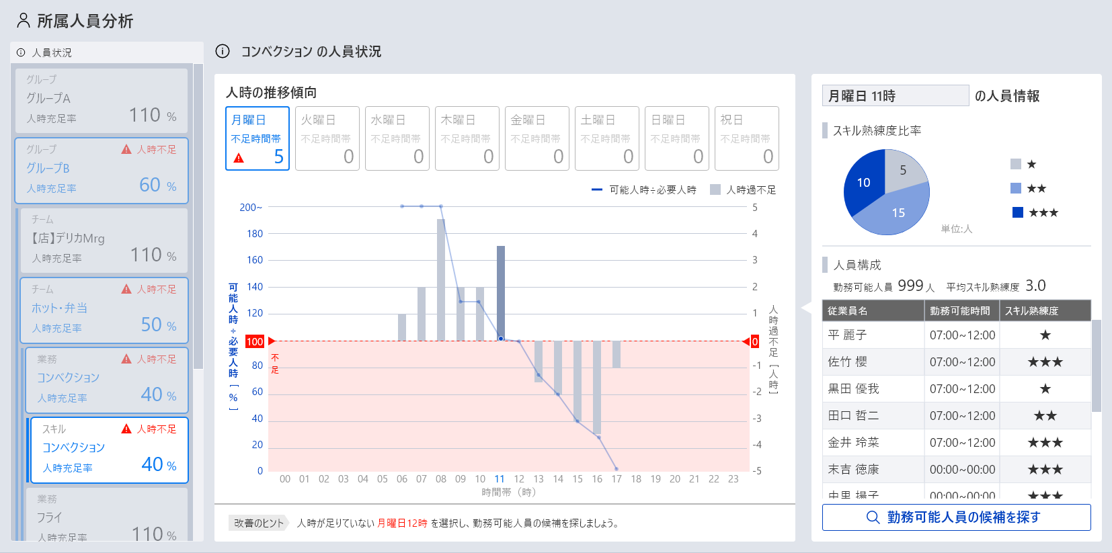Select the ホット・弁当 team card

click(104, 310)
